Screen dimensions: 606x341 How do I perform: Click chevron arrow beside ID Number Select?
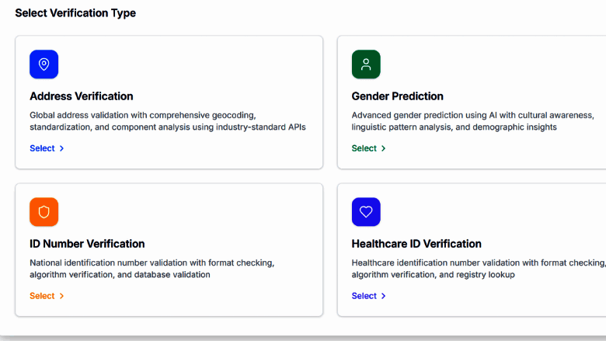click(62, 296)
